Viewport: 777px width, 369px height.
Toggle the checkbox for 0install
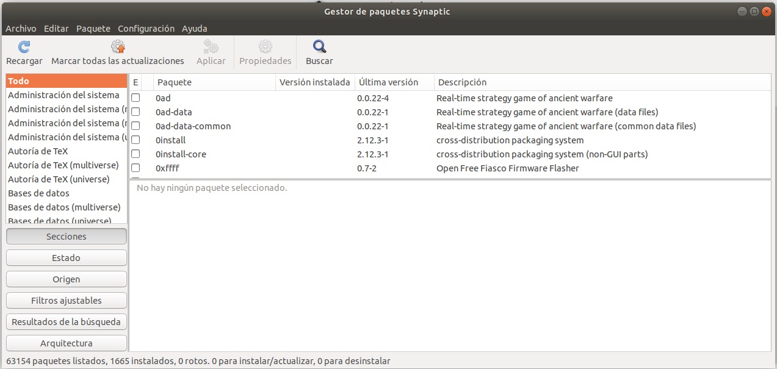point(136,140)
